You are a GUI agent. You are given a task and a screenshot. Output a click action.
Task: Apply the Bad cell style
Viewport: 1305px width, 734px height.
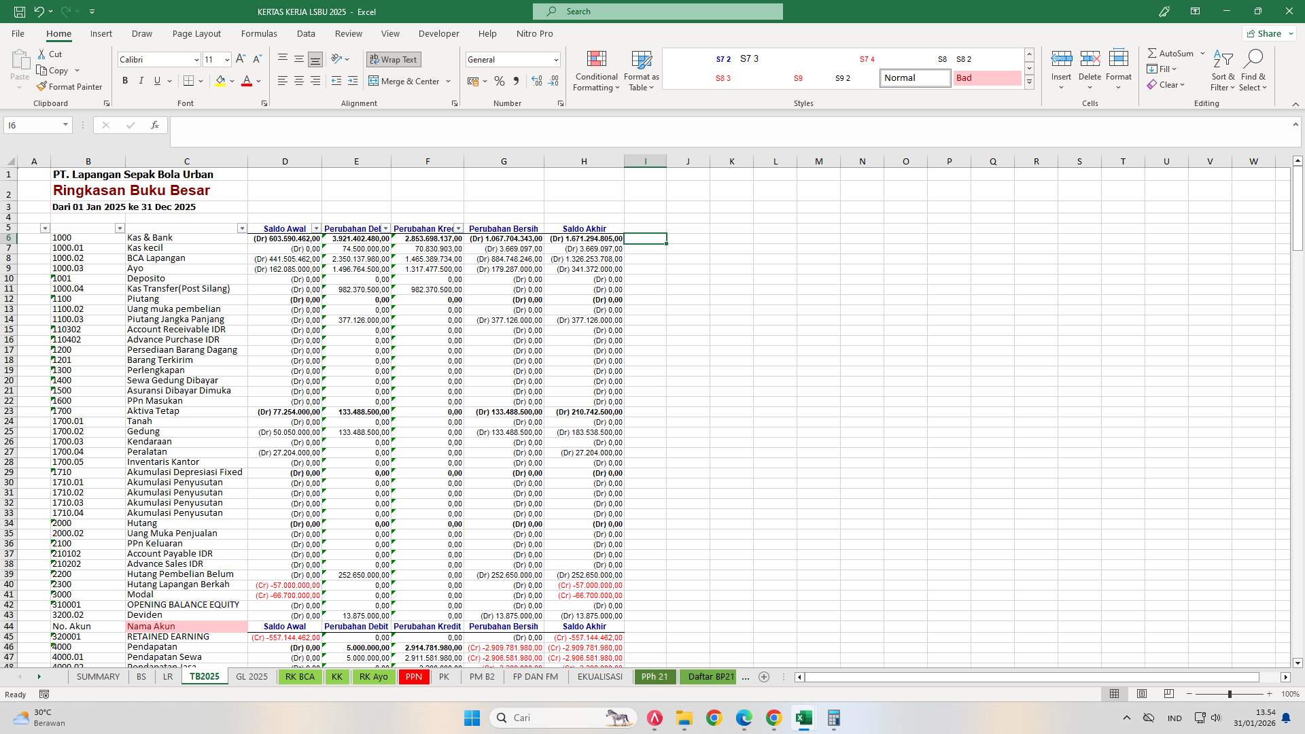987,77
